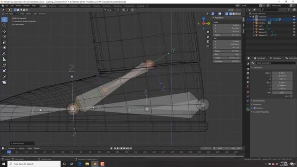Toggle the Lock checkbox under Roll

pyautogui.click(x=291, y=96)
